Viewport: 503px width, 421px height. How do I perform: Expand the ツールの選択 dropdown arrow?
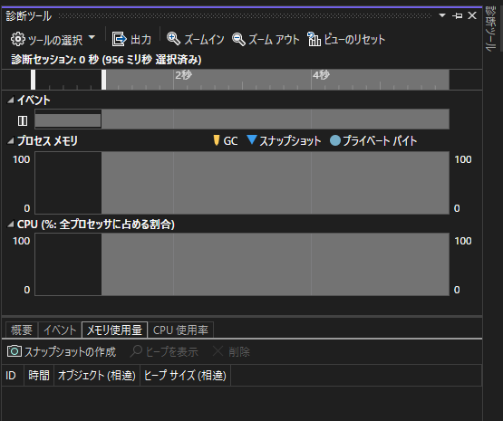[92, 38]
